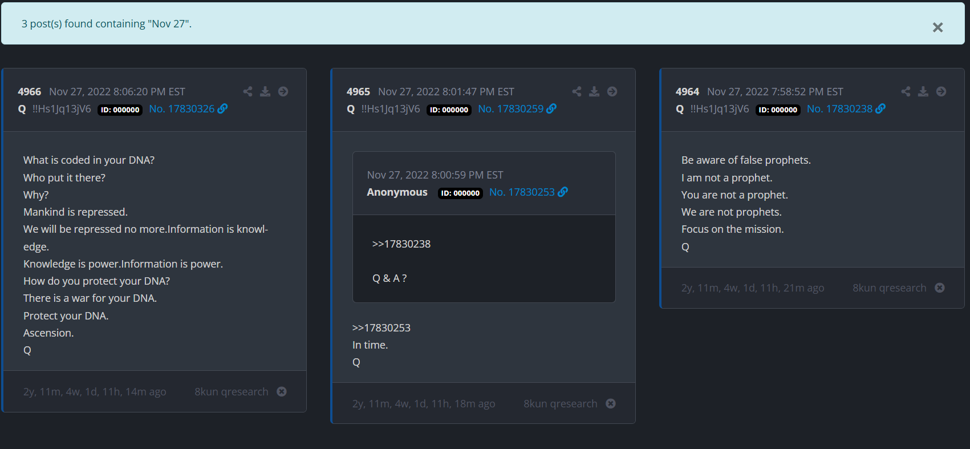Download post 4964 as an image
This screenshot has height=449, width=970.
point(923,91)
